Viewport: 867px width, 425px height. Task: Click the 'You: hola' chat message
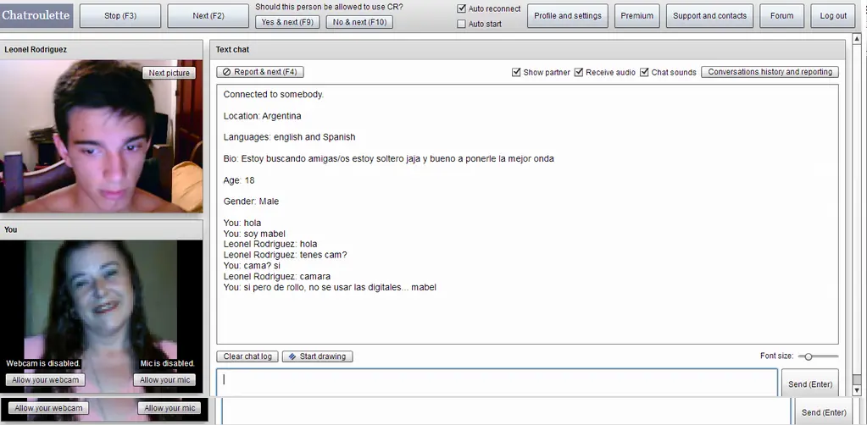242,224
